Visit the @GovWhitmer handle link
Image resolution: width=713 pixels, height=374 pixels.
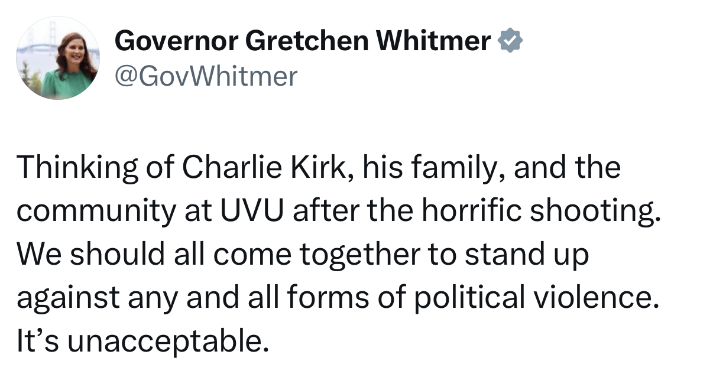[206, 76]
